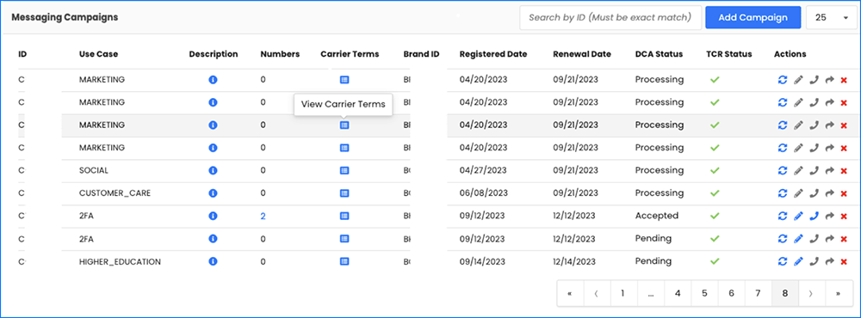Screen dimensions: 861x318
Task: Share the HIGHER_EDUCATION campaign
Action: pos(829,261)
